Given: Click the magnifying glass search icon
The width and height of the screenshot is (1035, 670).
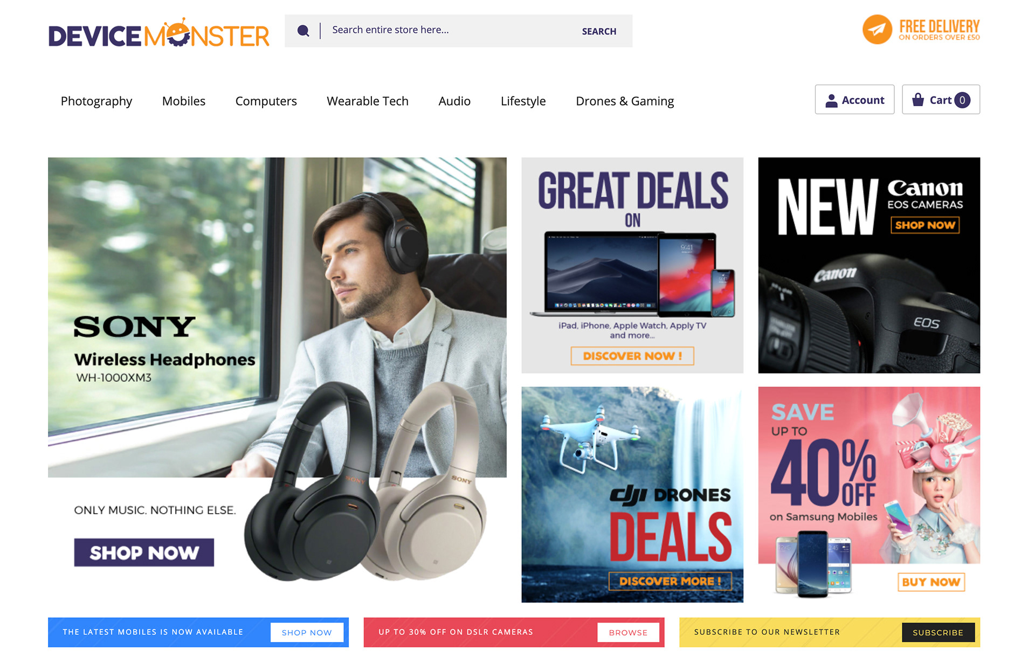Looking at the screenshot, I should point(303,31).
